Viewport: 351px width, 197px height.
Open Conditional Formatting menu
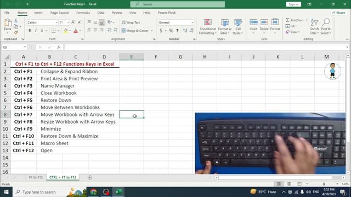(208, 27)
